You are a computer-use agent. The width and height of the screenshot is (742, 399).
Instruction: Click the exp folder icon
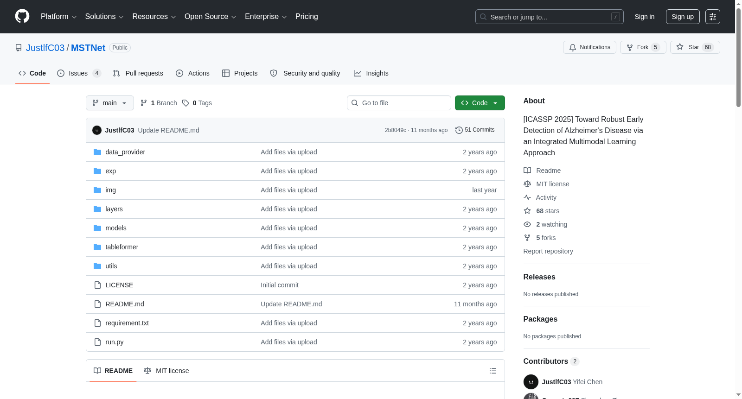click(x=97, y=171)
